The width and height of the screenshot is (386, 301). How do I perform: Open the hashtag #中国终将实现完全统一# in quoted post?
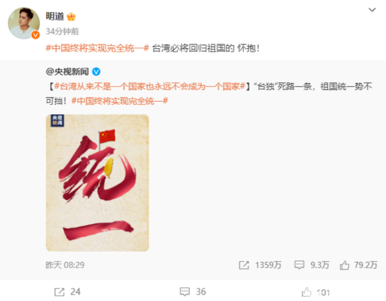point(120,101)
